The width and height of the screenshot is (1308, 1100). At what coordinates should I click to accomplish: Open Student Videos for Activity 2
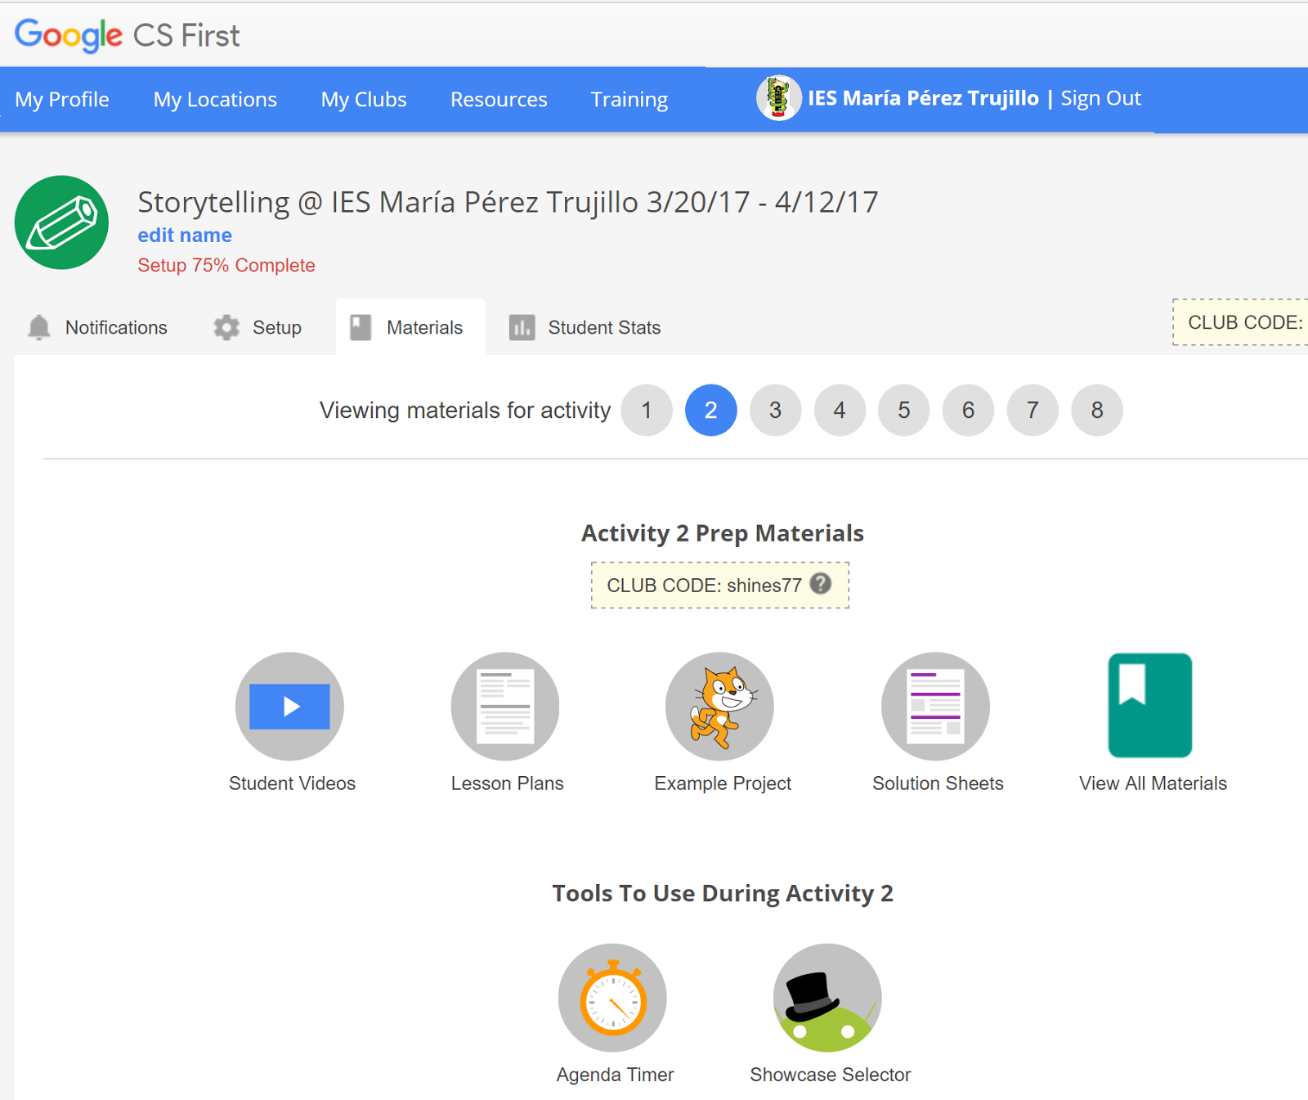(289, 706)
